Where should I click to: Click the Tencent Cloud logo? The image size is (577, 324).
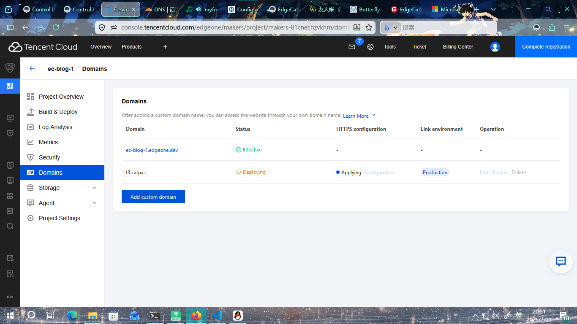coord(43,47)
